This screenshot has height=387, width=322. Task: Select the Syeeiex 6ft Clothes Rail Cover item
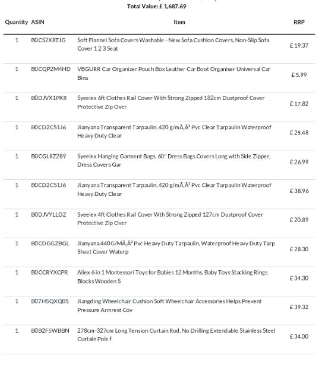point(171,102)
